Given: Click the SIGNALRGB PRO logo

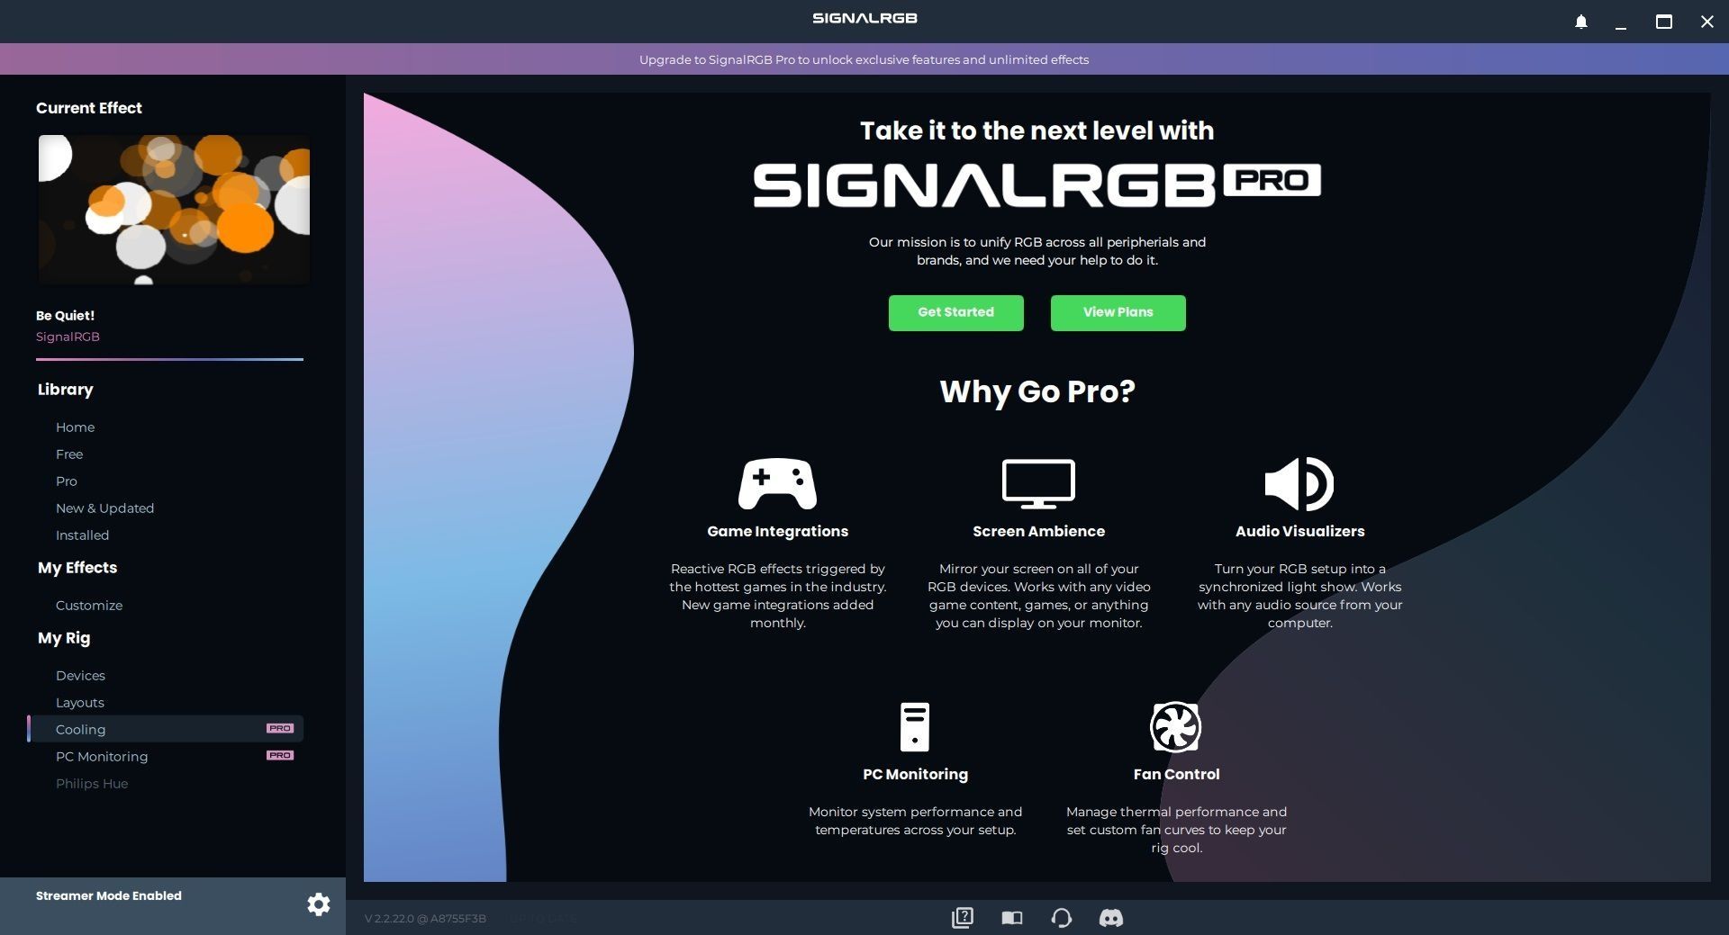Looking at the screenshot, I should click(x=1036, y=185).
